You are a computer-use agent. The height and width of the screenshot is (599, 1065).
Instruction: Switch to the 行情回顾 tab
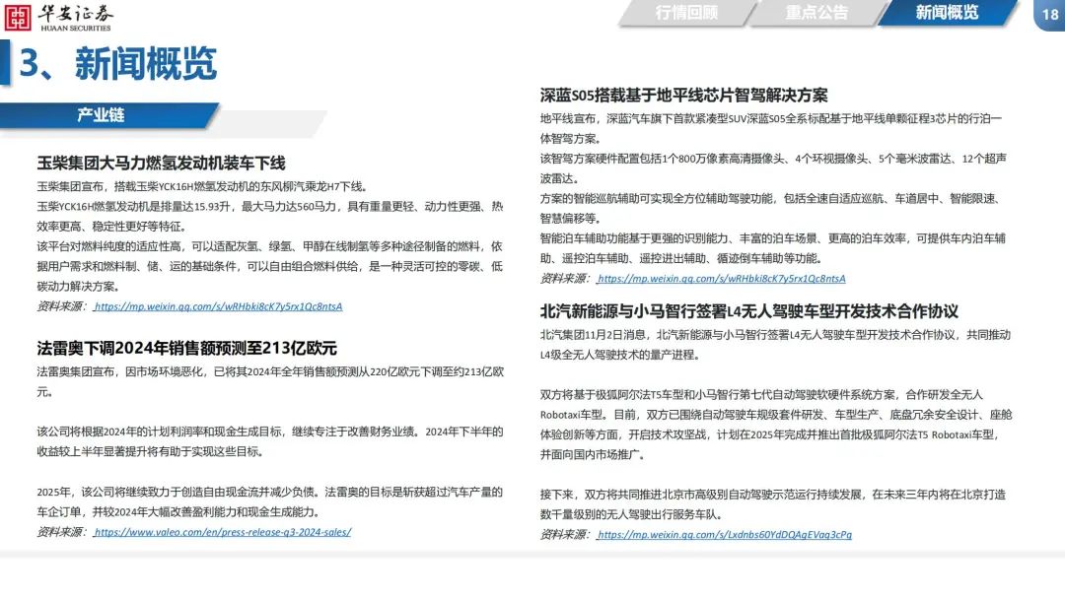(x=686, y=13)
